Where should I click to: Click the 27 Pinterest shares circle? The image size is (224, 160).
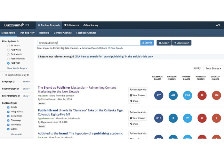tap(202, 118)
